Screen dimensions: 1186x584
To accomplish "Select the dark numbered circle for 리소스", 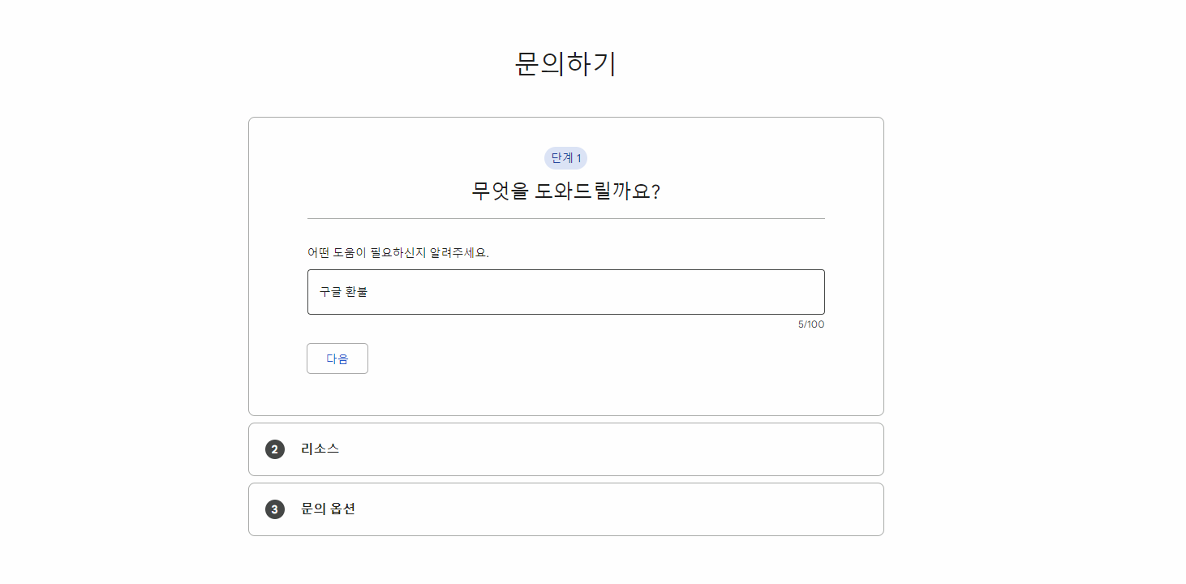I will tap(274, 449).
